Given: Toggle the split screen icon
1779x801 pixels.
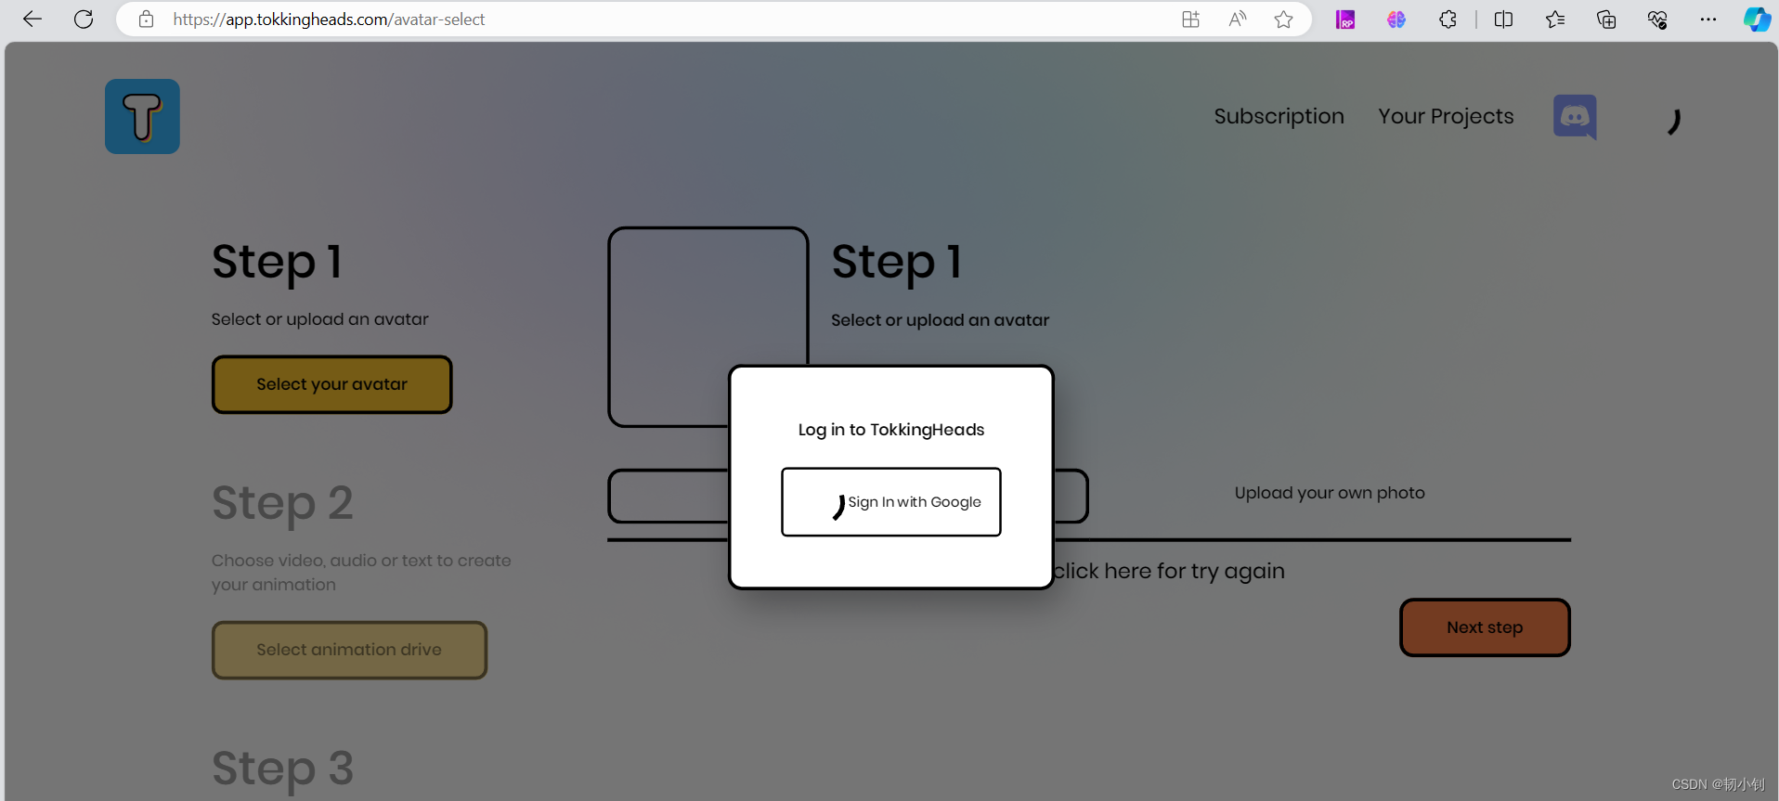Looking at the screenshot, I should coord(1504,19).
